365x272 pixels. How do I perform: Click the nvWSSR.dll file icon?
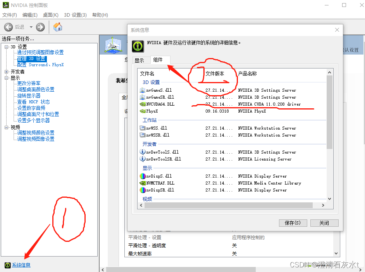tap(142, 135)
